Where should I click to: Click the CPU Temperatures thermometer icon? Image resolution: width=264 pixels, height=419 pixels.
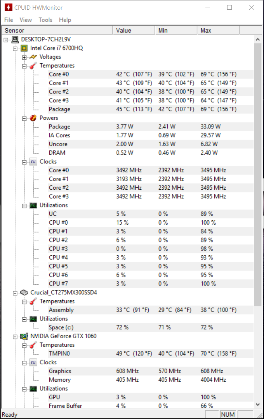point(33,66)
